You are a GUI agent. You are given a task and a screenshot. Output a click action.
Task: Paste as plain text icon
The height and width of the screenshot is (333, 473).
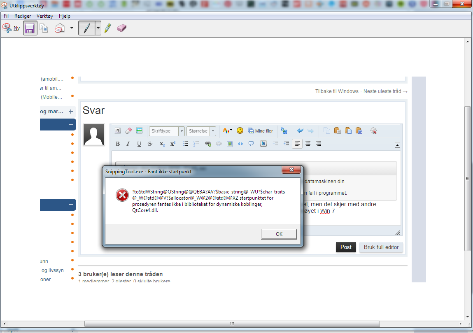348,130
